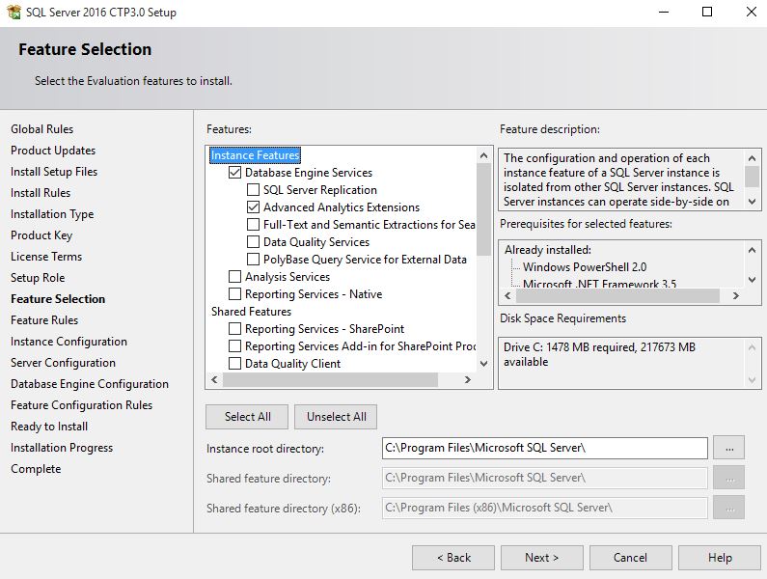Check Reporting Services Add-in for SharePoint checkbox
Viewport: 767px width, 579px height.
click(x=234, y=346)
